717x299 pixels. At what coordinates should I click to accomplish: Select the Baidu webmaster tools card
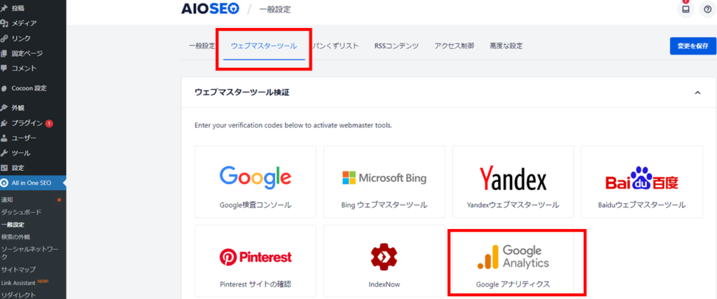coord(641,181)
